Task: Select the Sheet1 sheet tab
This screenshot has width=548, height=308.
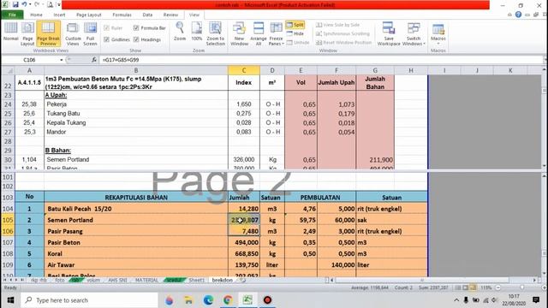Action: pos(196,280)
